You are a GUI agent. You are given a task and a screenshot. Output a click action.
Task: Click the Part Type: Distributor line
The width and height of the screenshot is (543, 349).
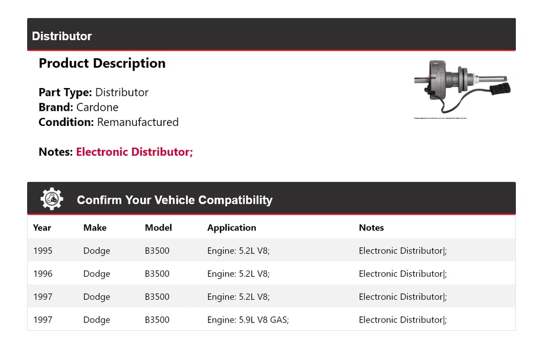(x=93, y=93)
